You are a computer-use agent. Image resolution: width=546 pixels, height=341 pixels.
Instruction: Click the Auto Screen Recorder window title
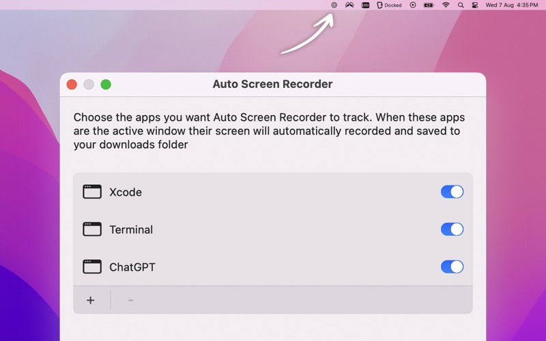tap(272, 84)
